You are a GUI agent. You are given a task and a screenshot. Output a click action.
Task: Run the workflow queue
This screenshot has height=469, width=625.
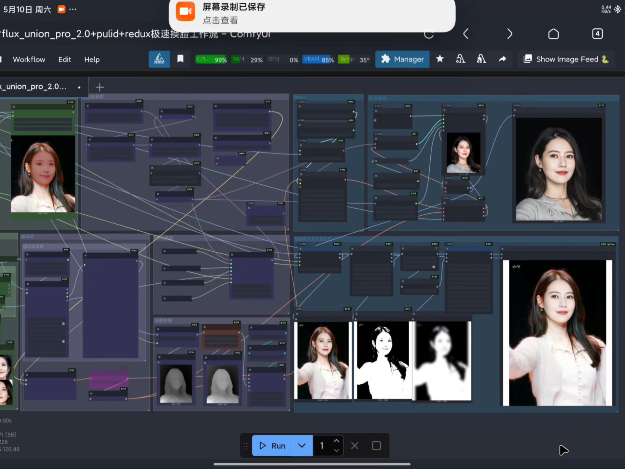(x=272, y=446)
